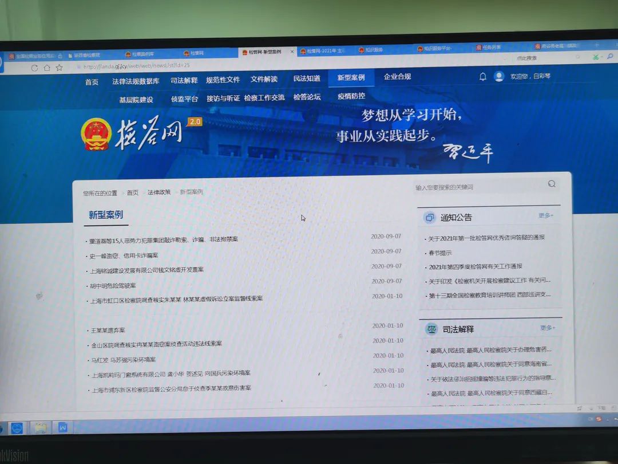Screen dimensions: 618x464
Task: Open case 上海市浦东新区检察院监督公安分局
Action: tap(172, 389)
